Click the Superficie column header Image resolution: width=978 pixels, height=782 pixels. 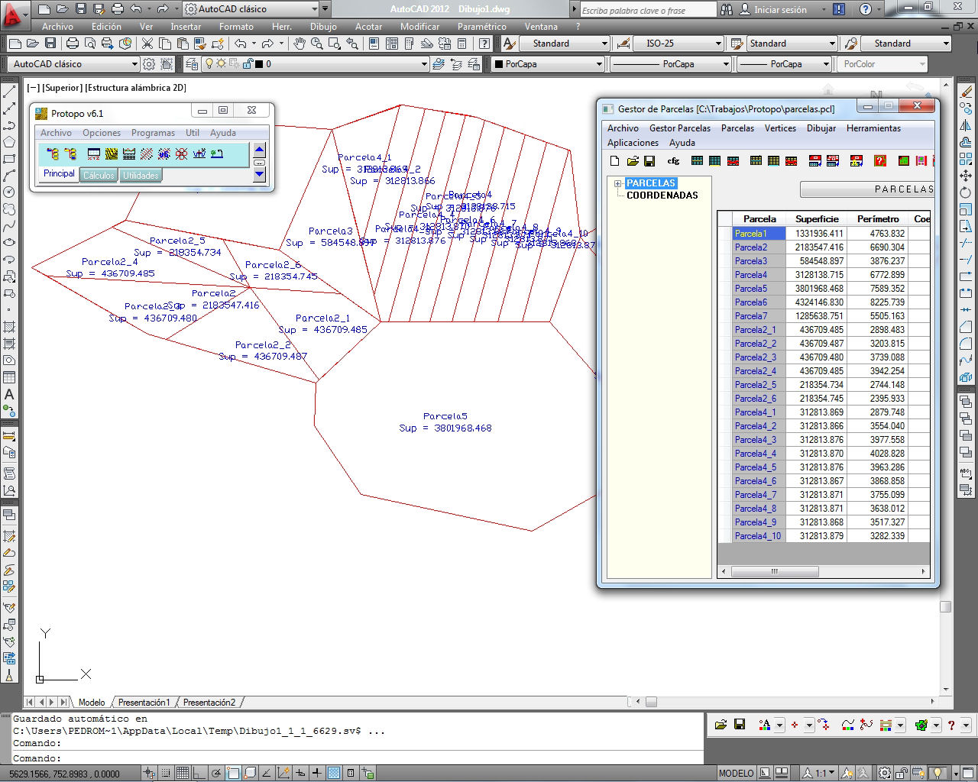(x=817, y=219)
